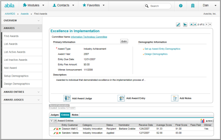Click the Add Notes icon
This screenshot has height=140, width=221.
tap(174, 98)
